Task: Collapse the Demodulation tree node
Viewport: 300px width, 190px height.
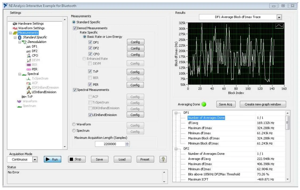Action: point(20,42)
